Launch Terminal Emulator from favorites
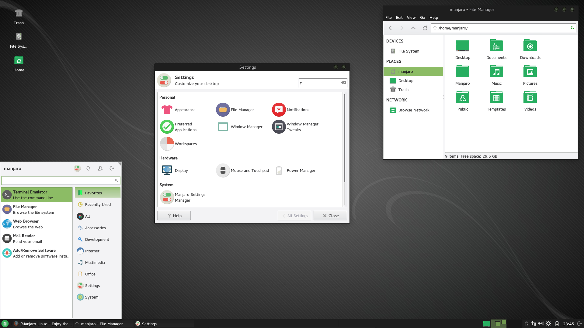584x328 pixels. click(37, 195)
